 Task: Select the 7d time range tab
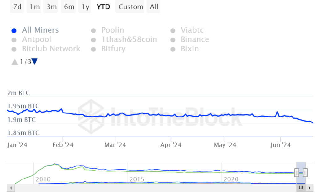pos(17,7)
